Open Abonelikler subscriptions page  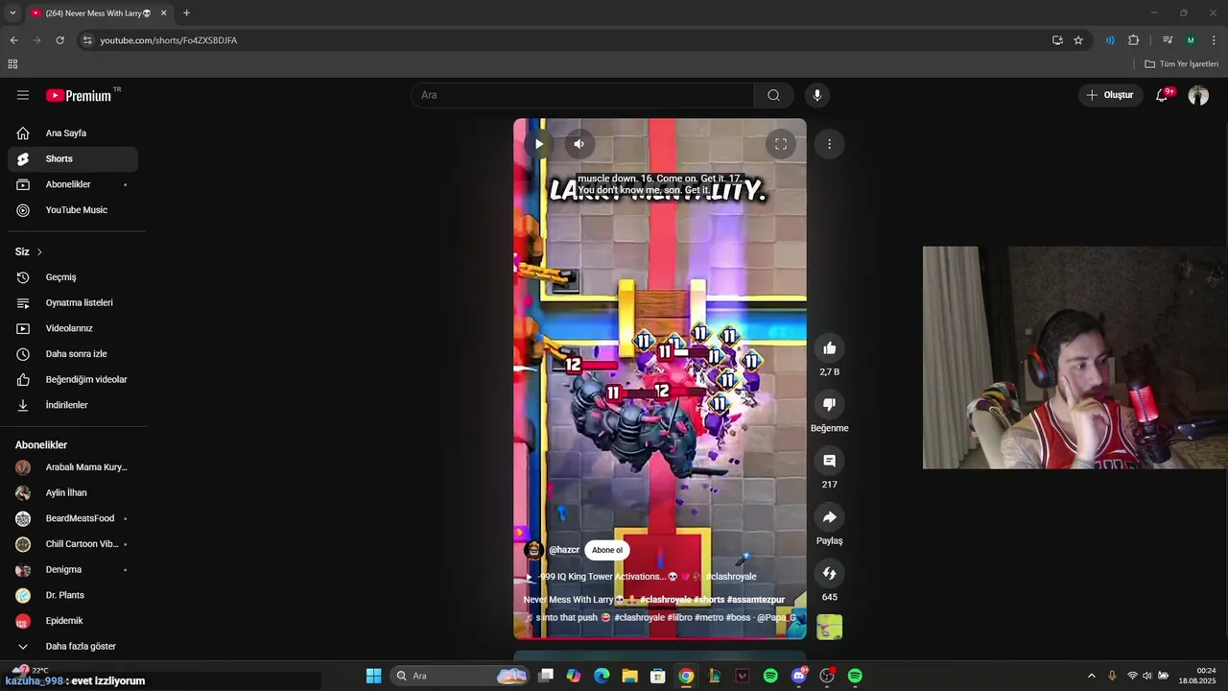[x=73, y=184]
